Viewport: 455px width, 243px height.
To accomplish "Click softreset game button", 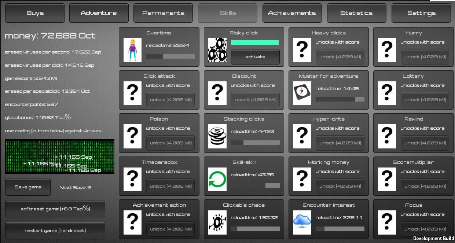I will tap(55, 209).
